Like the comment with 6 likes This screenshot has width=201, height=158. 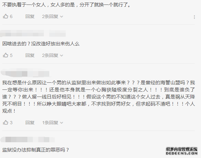(x=5, y=16)
